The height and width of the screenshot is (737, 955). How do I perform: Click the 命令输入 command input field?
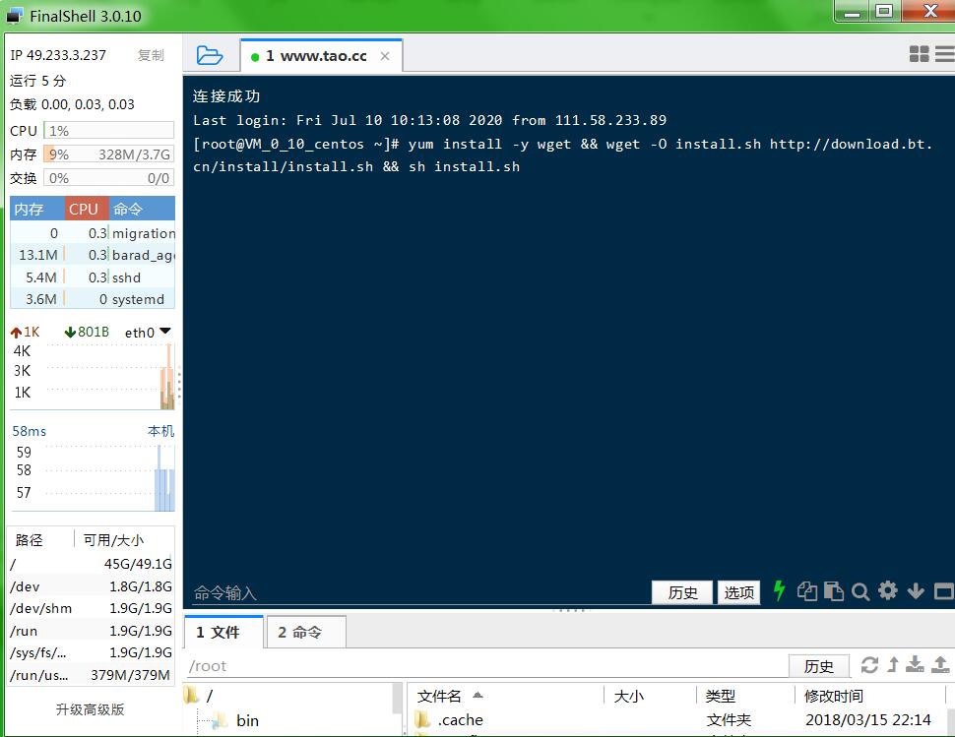pos(414,592)
